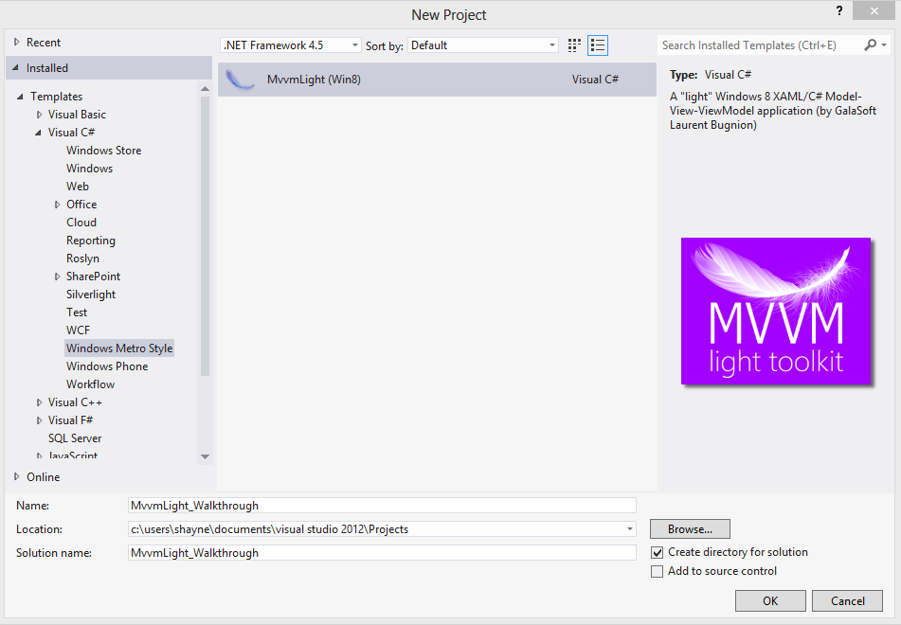Viewport: 901px width, 625px height.
Task: Open the .NET Framework 4.5 dropdown
Action: click(x=291, y=45)
